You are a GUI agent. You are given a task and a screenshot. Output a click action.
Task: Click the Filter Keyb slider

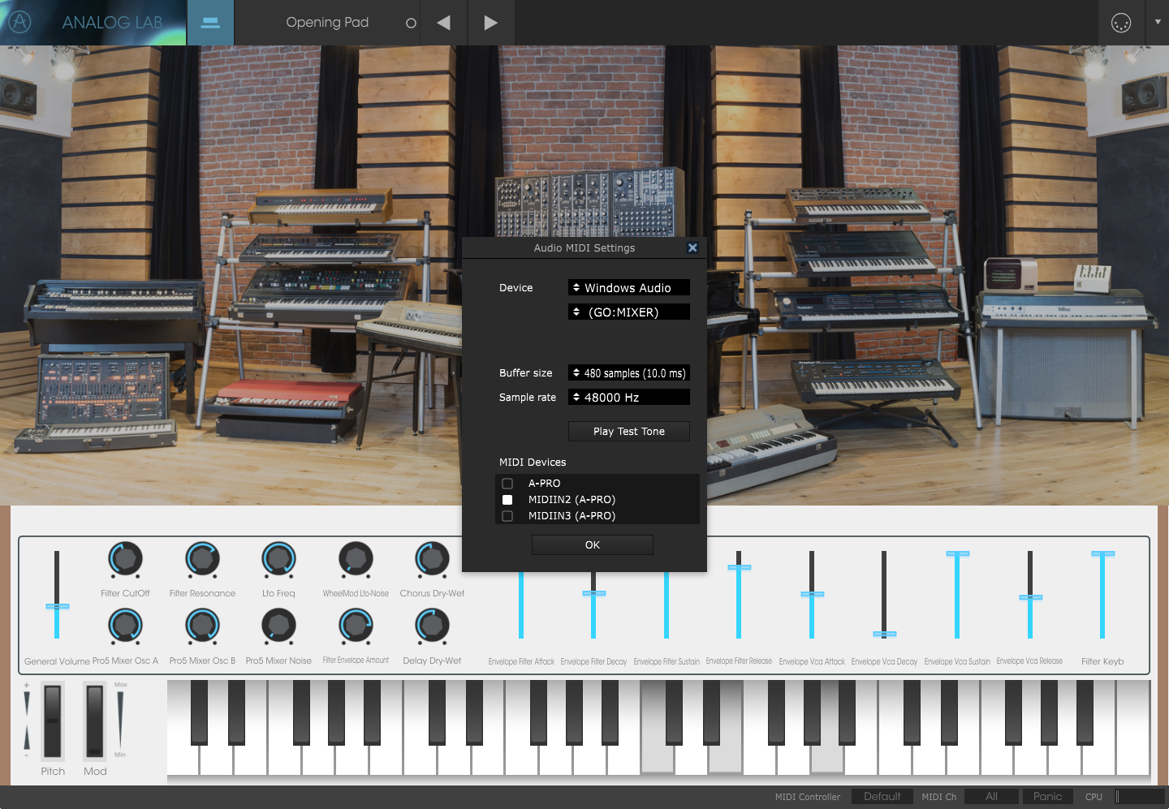click(x=1102, y=595)
